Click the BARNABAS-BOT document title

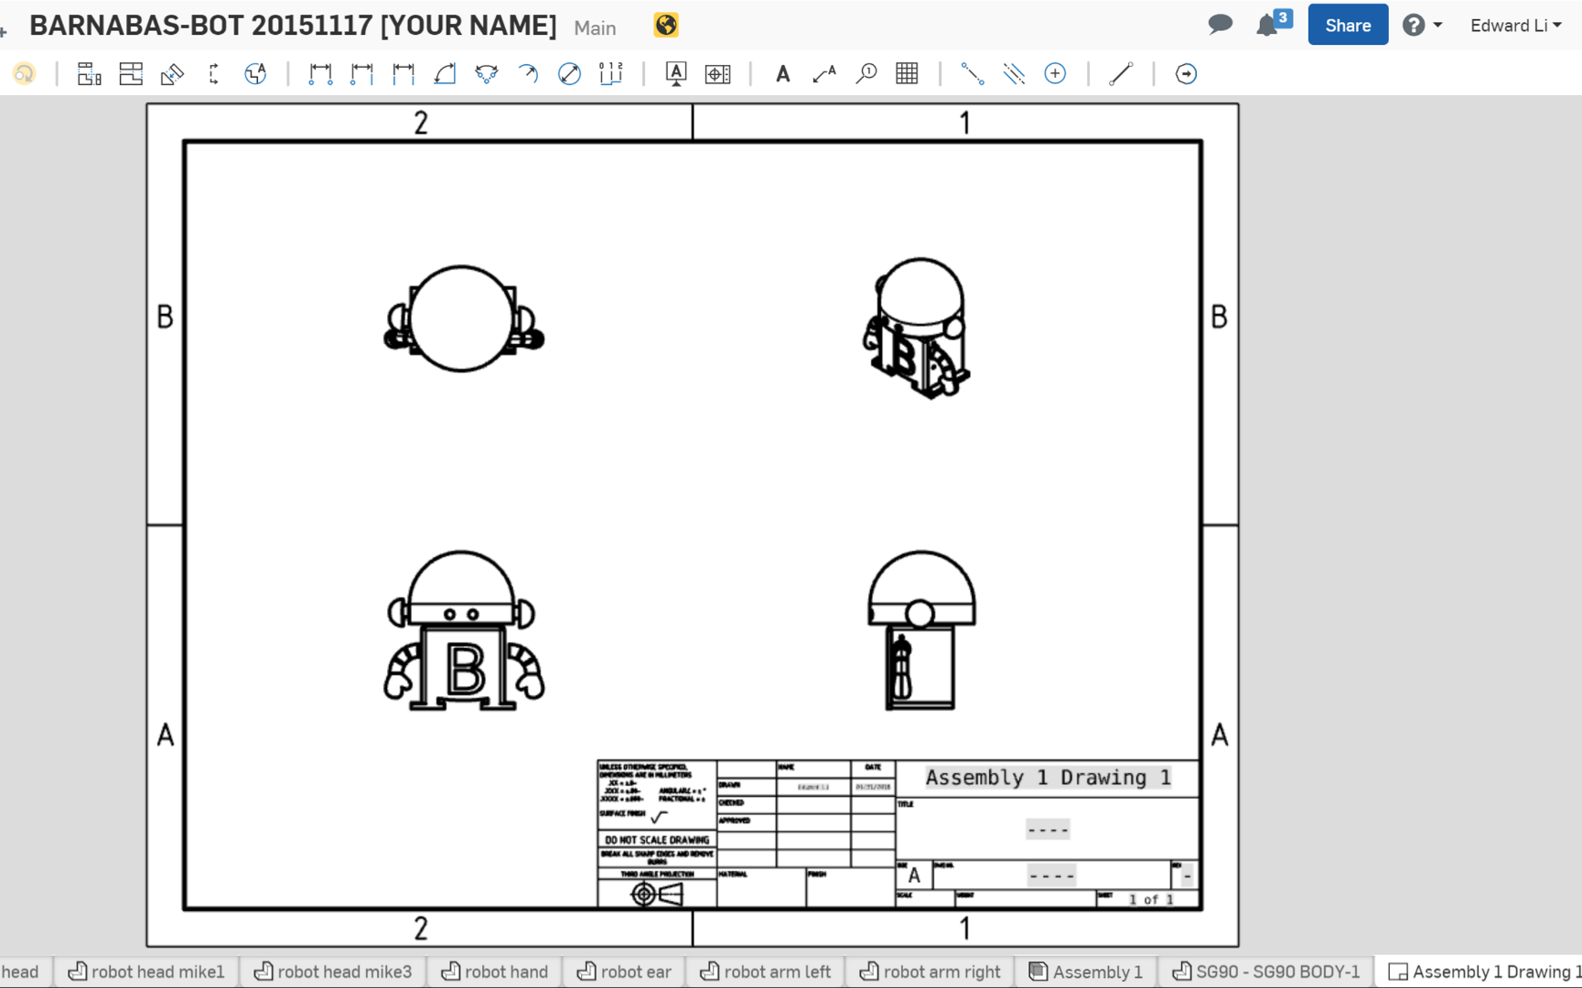(x=293, y=26)
